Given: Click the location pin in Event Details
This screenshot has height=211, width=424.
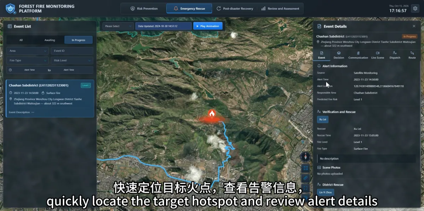Looking at the screenshot, I should (318, 42).
